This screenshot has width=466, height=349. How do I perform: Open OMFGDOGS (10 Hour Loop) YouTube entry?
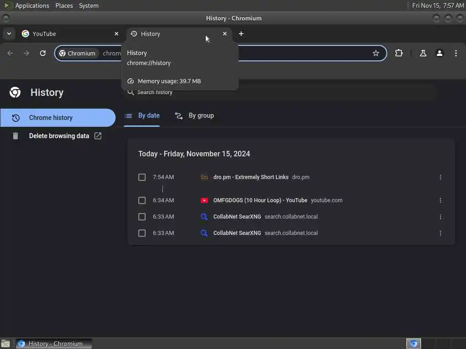[260, 200]
